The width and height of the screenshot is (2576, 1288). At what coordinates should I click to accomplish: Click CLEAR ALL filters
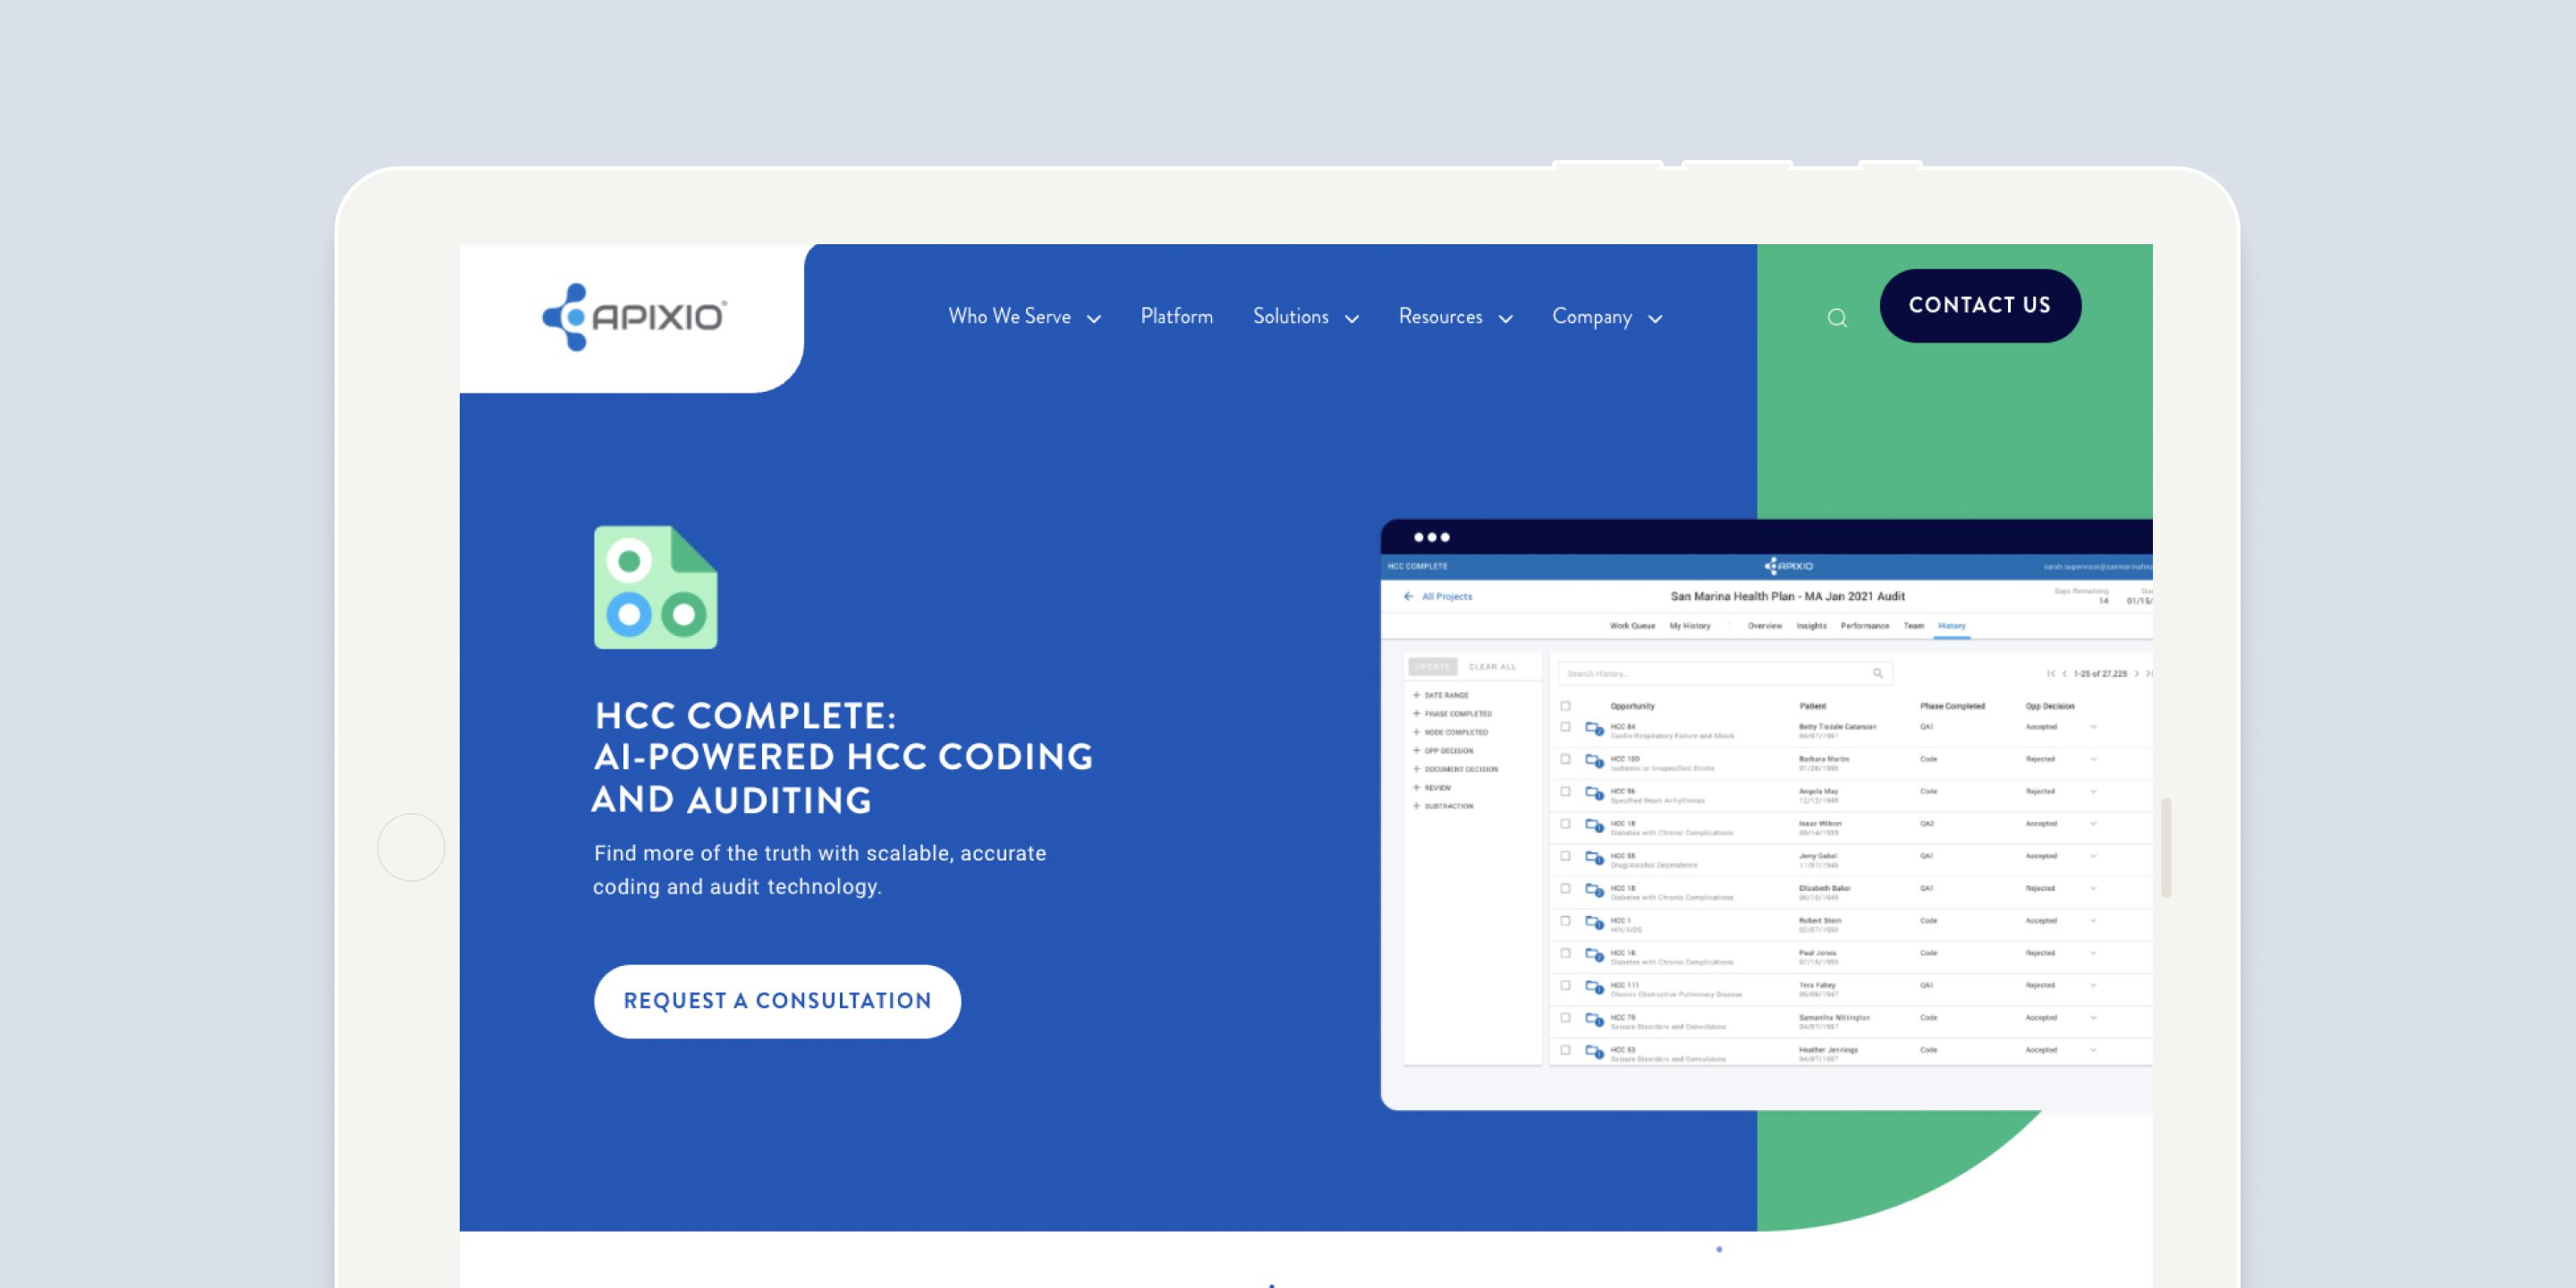[x=1492, y=667]
